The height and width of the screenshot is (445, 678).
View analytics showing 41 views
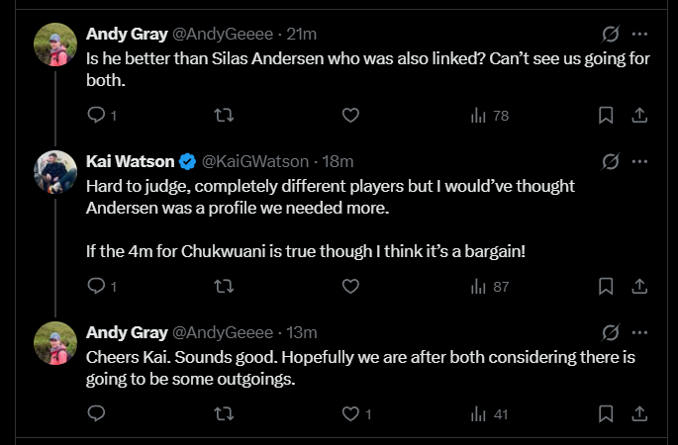click(x=490, y=413)
